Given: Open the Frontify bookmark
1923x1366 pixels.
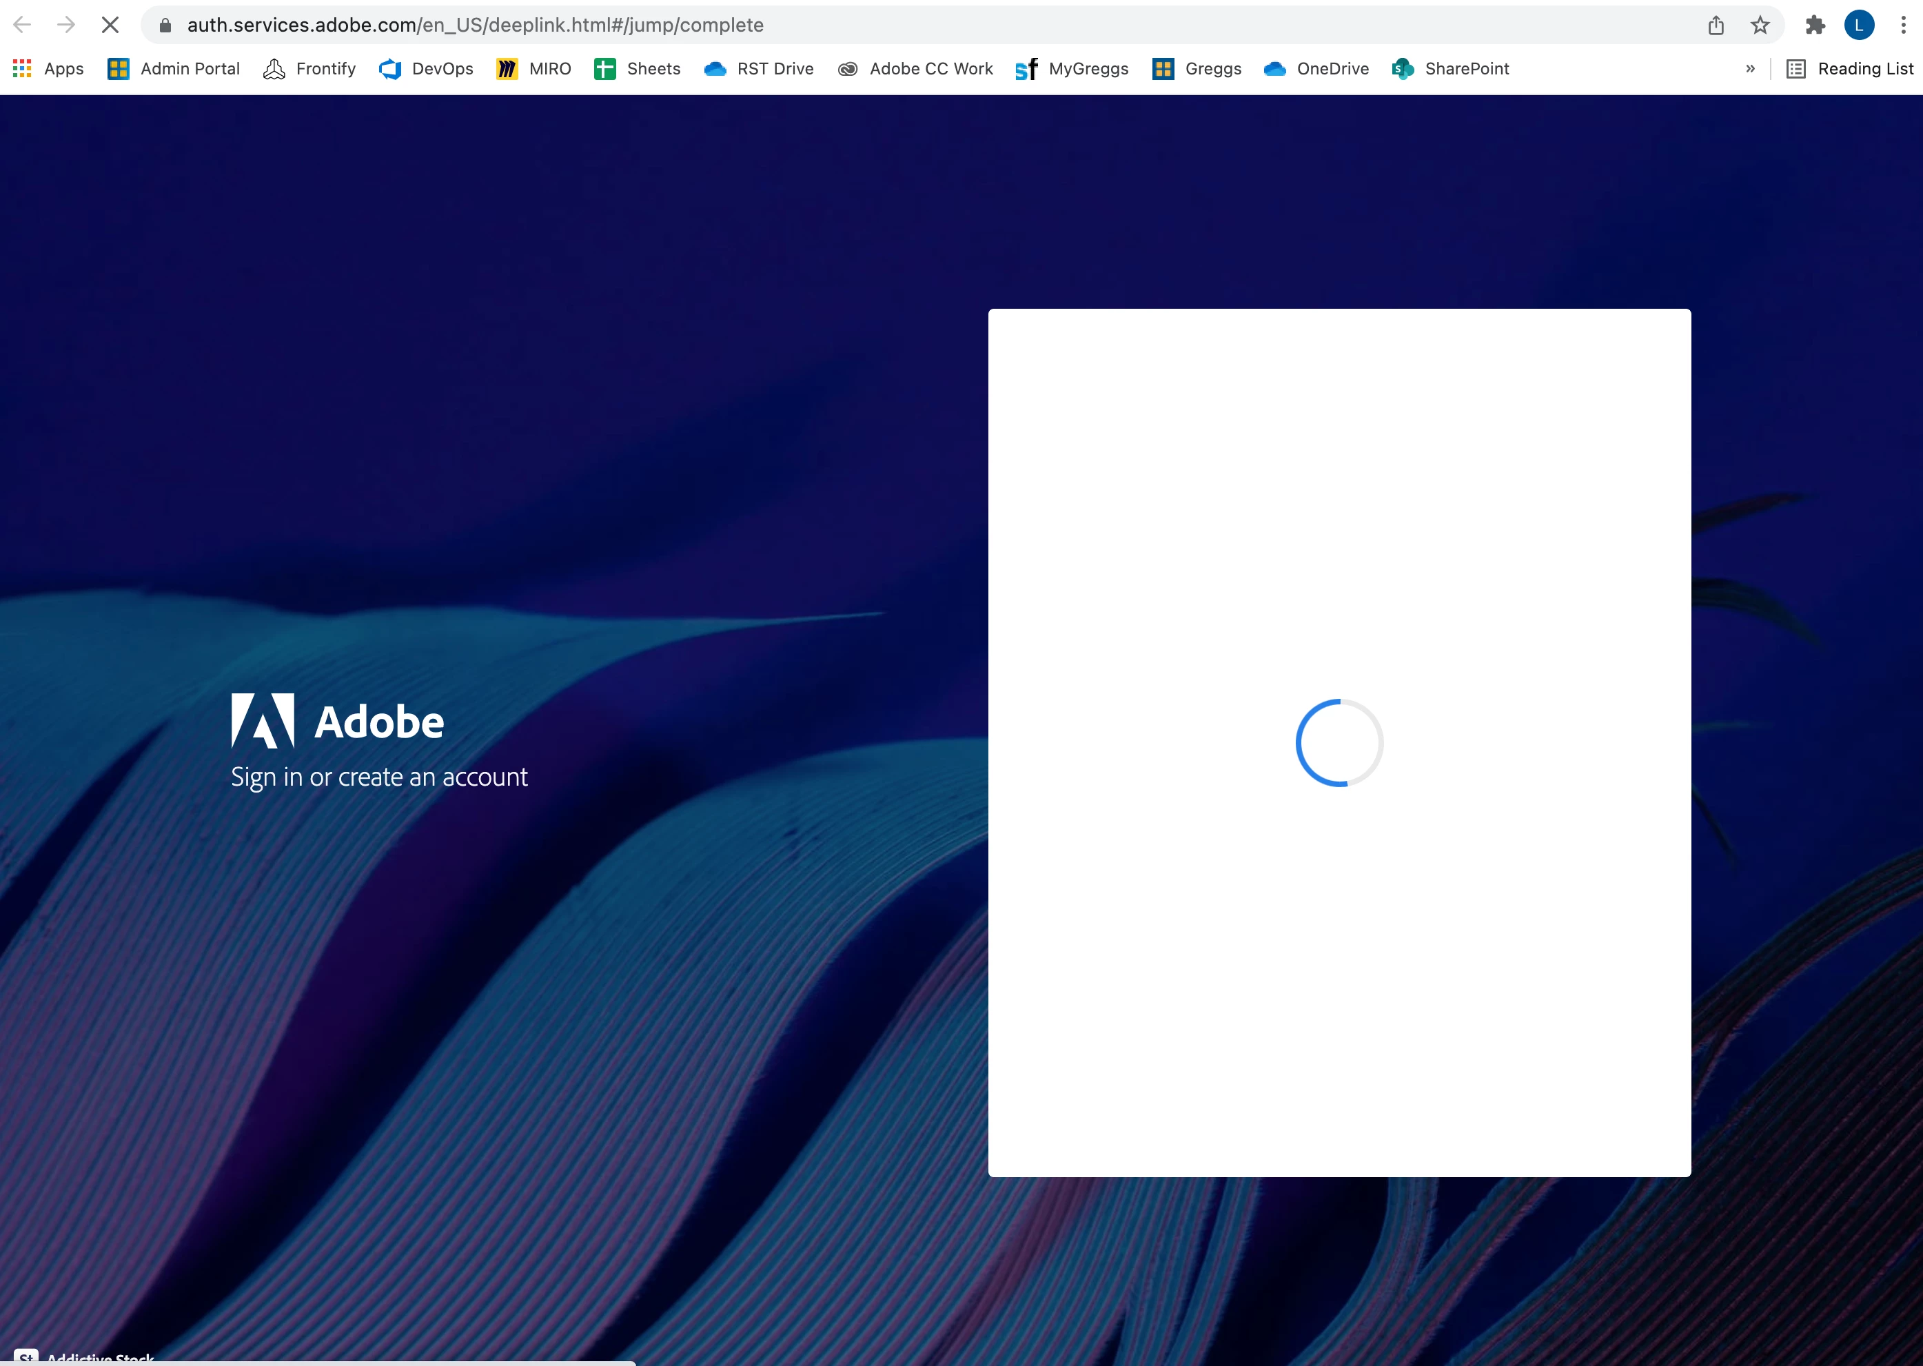Looking at the screenshot, I should 309,69.
